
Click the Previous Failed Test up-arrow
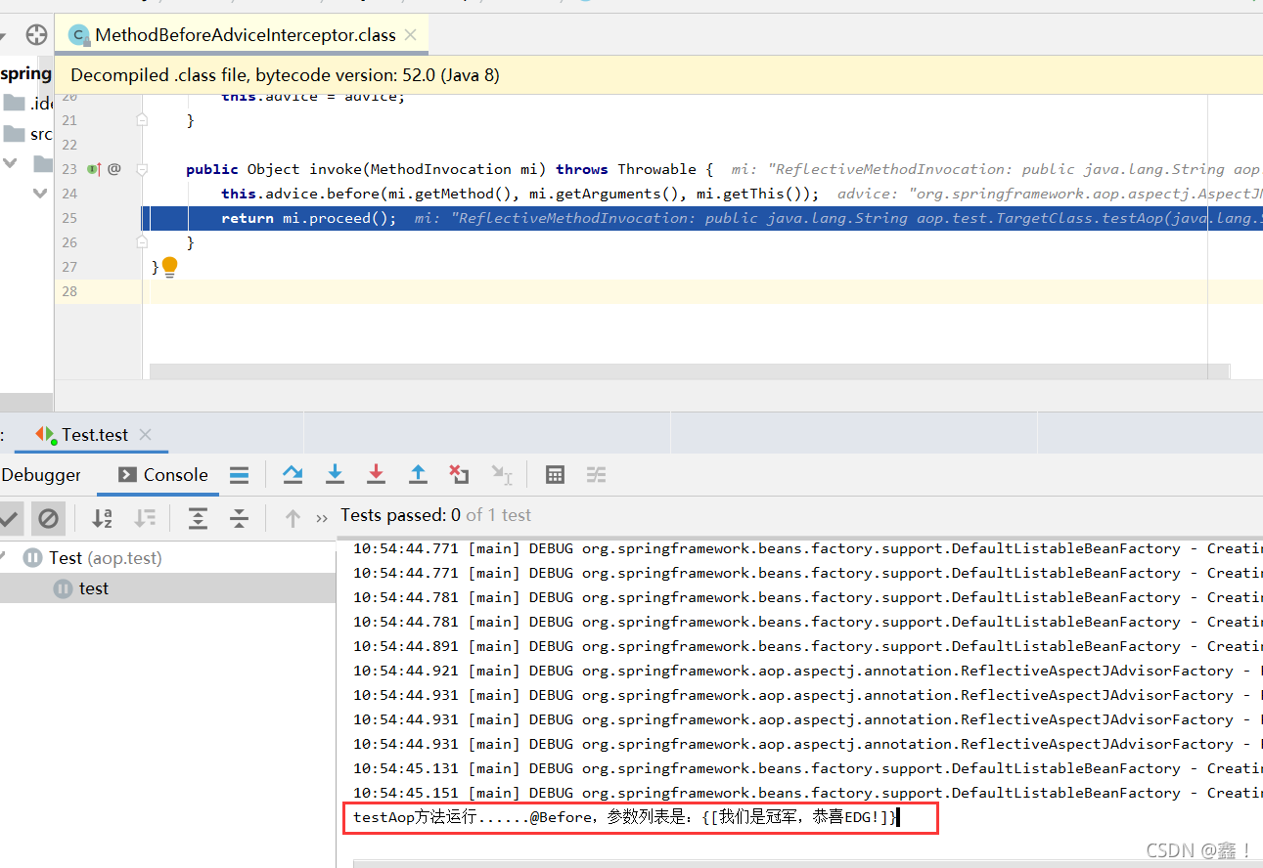coord(292,518)
